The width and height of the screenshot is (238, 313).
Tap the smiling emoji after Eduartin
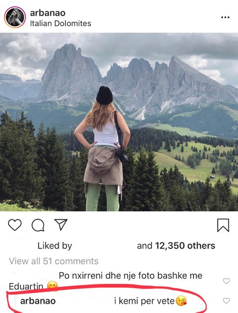pyautogui.click(x=52, y=286)
